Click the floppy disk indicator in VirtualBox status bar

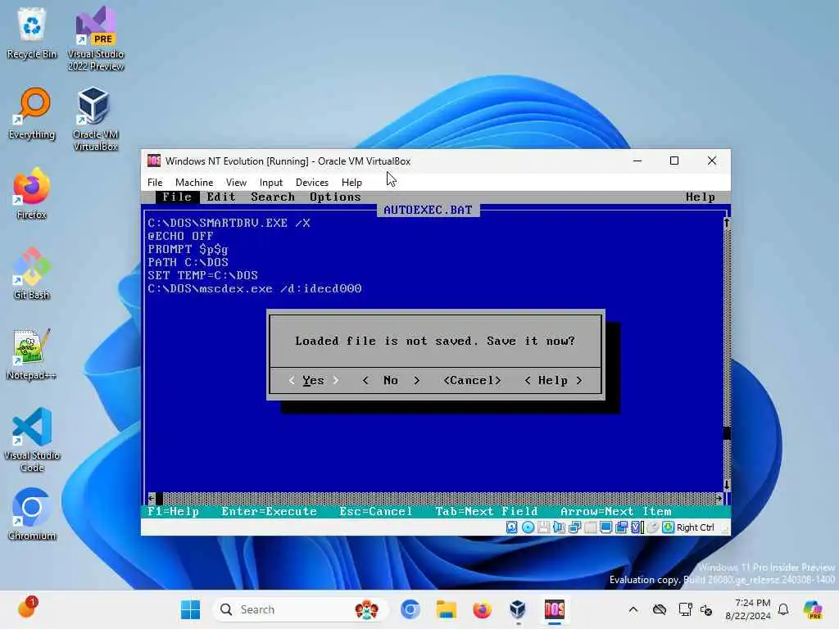pyautogui.click(x=544, y=527)
